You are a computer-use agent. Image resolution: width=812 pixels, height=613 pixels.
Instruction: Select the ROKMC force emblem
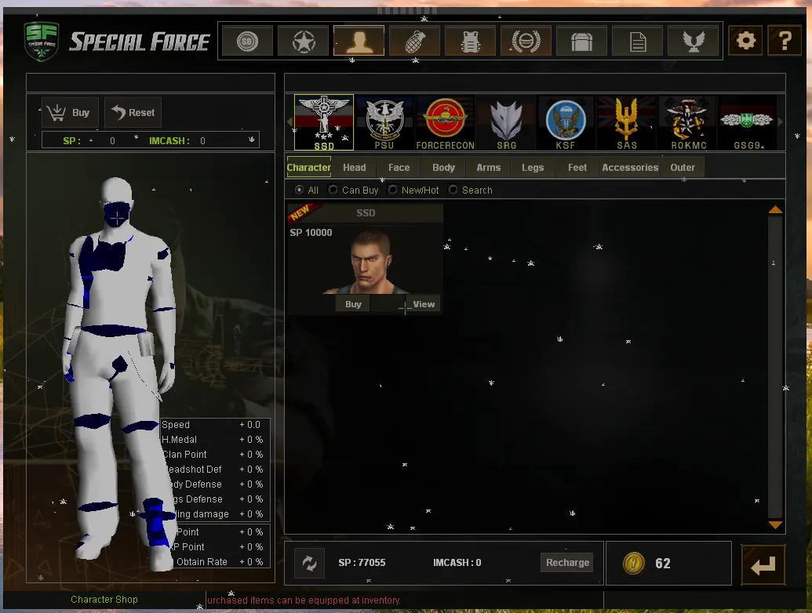(688, 123)
